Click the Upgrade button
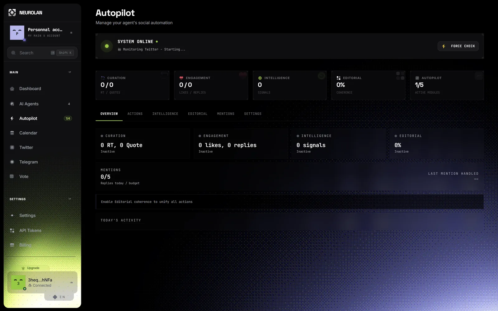The height and width of the screenshot is (311, 498). [30, 268]
